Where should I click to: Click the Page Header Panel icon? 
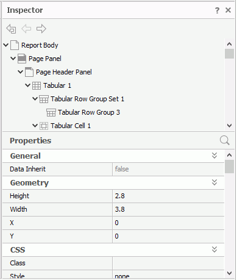coord(29,72)
